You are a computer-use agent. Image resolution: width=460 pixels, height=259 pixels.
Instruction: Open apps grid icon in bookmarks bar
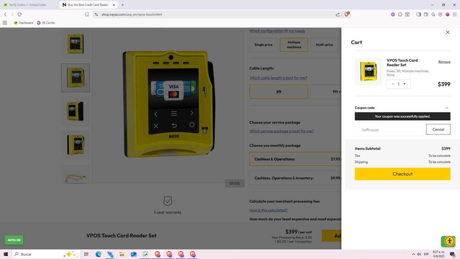pos(5,23)
